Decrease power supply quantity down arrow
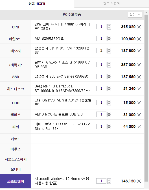 (109, 128)
